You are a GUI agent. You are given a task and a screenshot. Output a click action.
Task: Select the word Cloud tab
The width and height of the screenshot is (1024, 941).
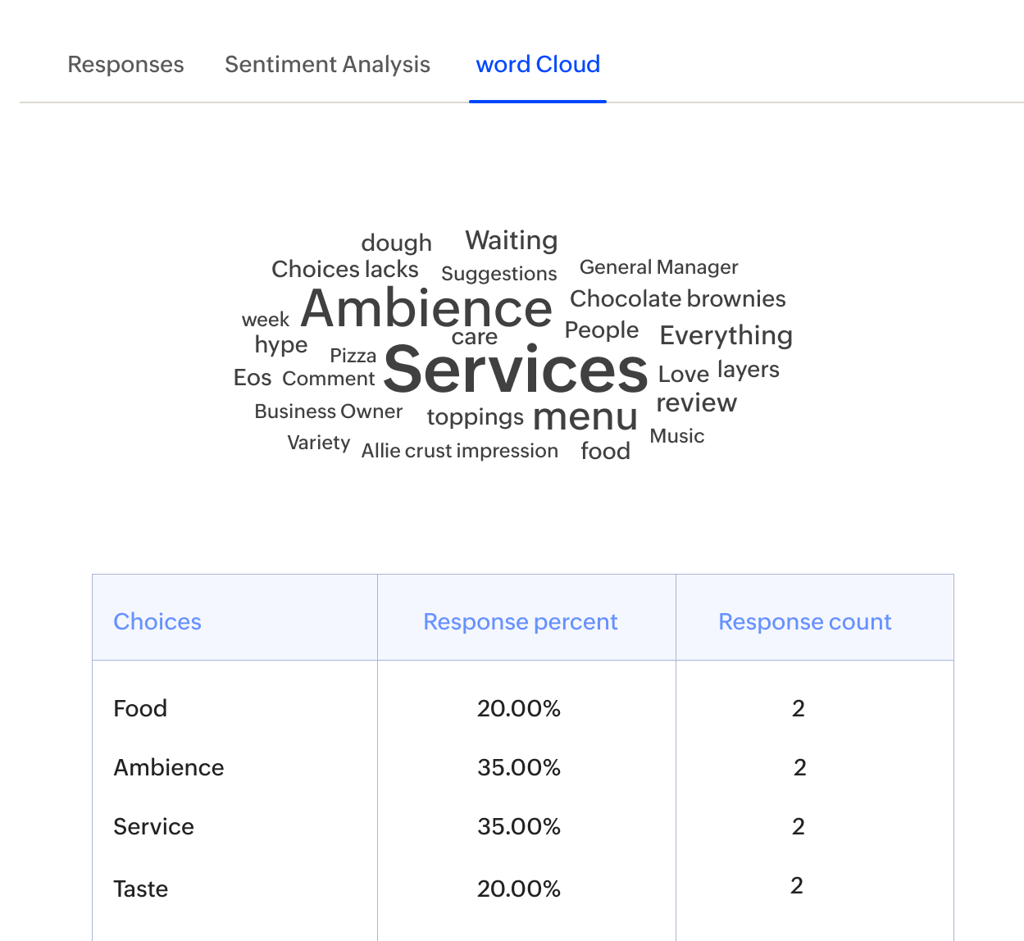pyautogui.click(x=538, y=65)
